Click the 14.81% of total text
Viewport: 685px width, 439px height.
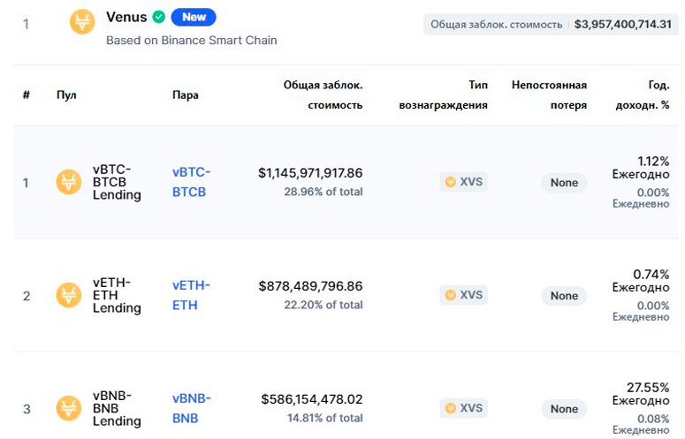324,418
